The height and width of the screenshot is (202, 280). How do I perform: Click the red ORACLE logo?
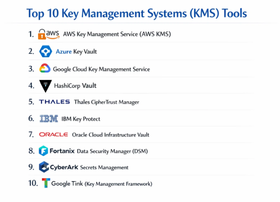53,135
